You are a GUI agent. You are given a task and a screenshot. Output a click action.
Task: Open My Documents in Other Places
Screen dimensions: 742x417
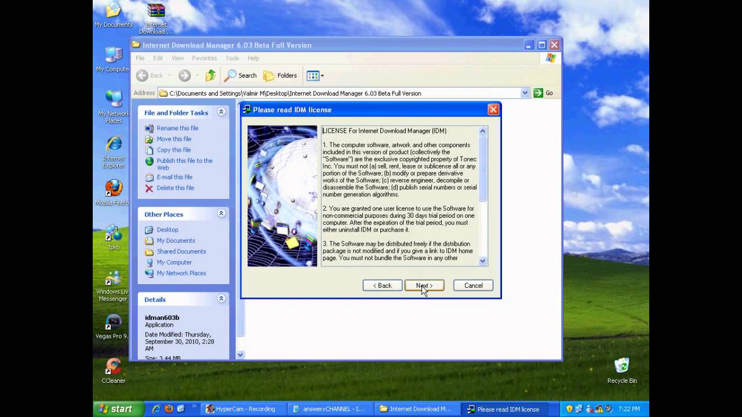coord(176,241)
